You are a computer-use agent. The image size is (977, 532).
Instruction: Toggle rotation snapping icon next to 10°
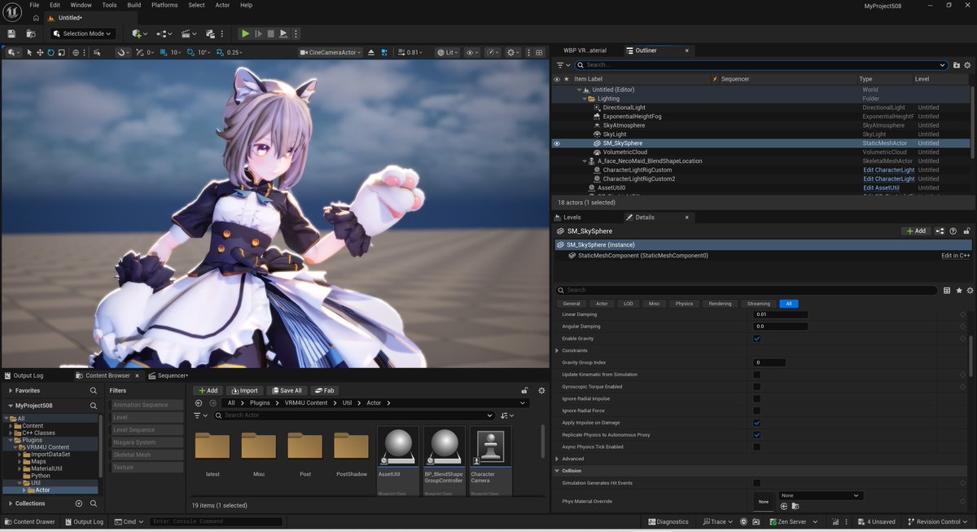pyautogui.click(x=191, y=52)
